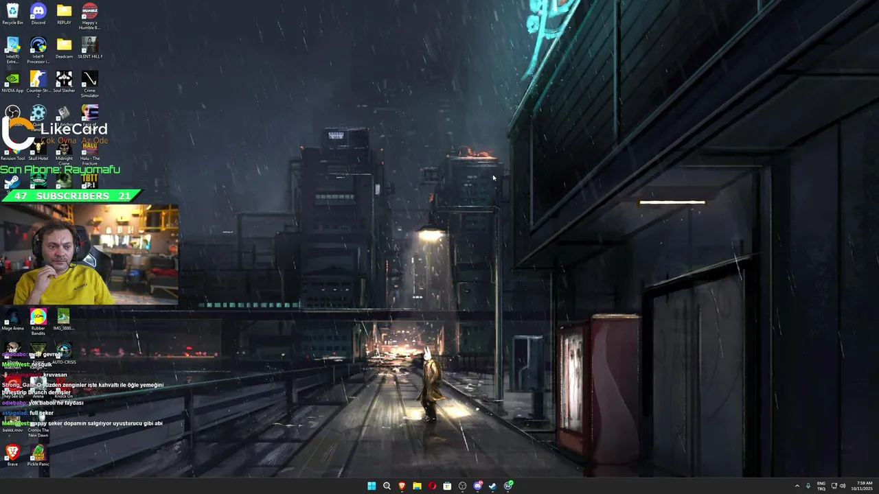Screen dimensions: 879x494
Task: Open the volume speaker tray icon
Action: [x=843, y=486]
